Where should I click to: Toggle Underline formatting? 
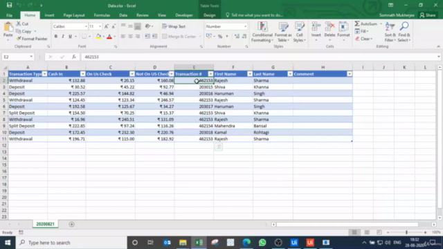(70, 37)
